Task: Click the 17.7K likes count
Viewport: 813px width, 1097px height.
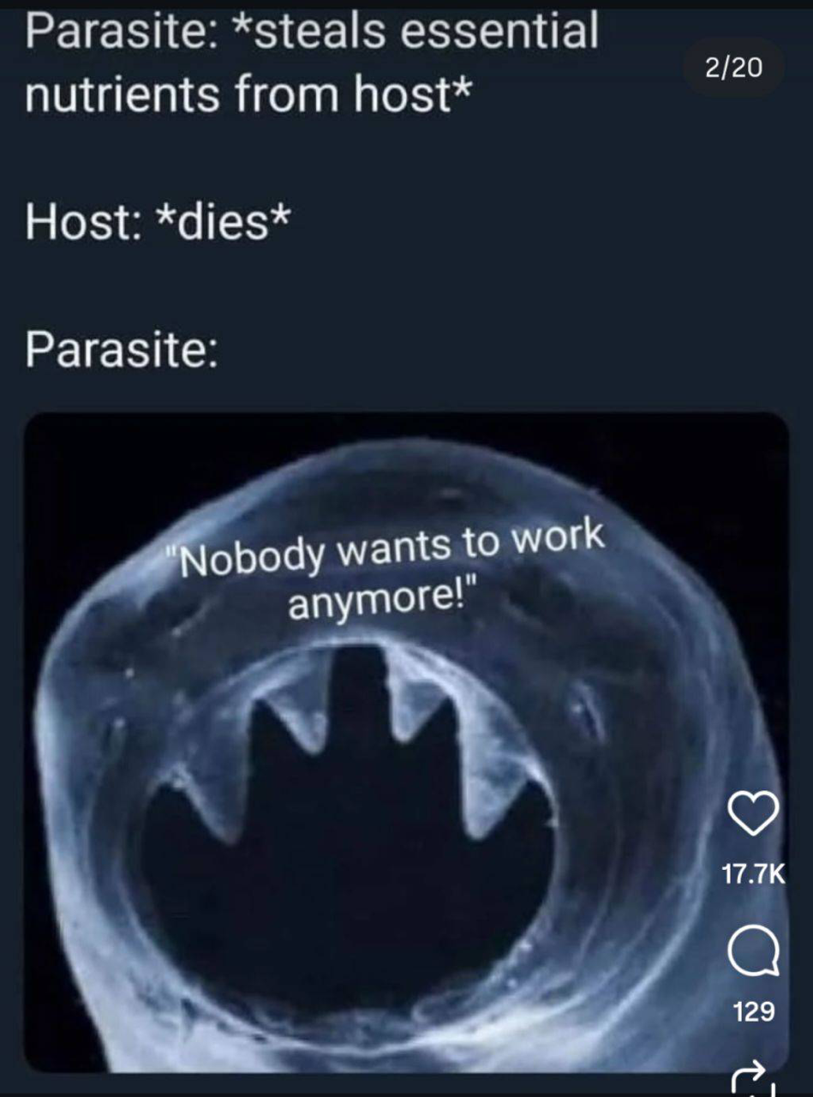Action: pos(753,873)
